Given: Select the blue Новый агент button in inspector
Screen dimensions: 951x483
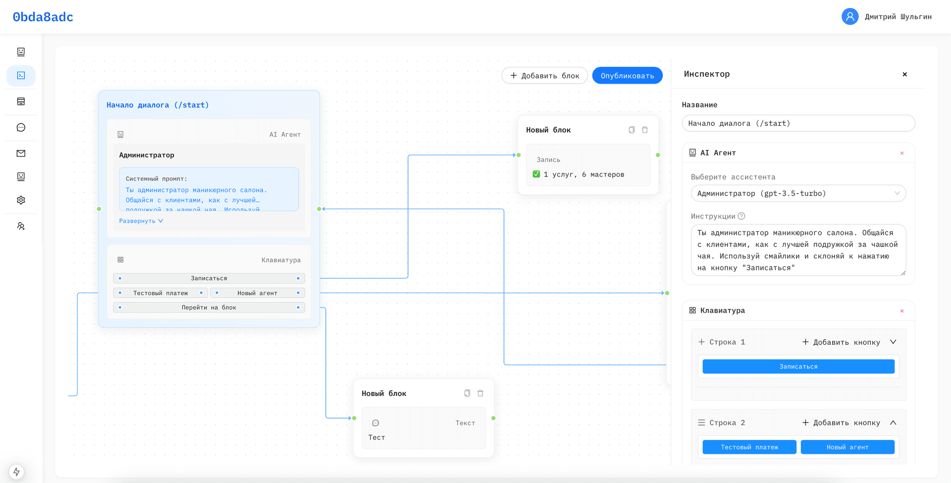Looking at the screenshot, I should point(847,447).
